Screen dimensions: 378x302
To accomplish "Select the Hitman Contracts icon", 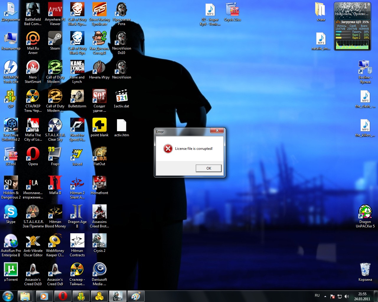I will click(x=77, y=245).
